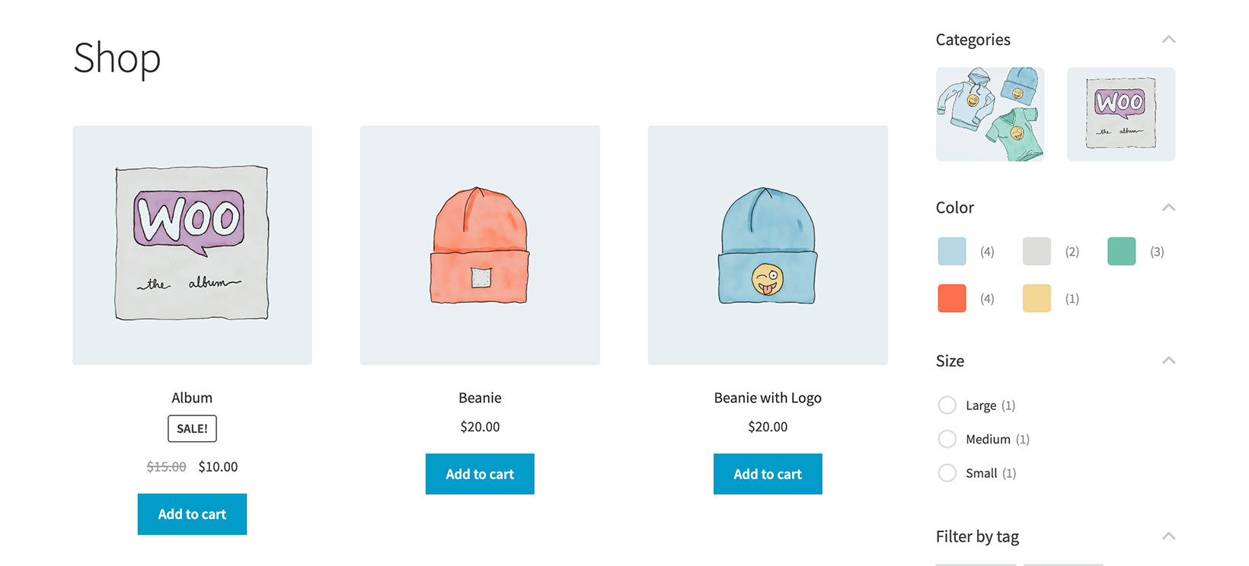1249x566 pixels.
Task: Add the Beanie to cart
Action: (480, 474)
